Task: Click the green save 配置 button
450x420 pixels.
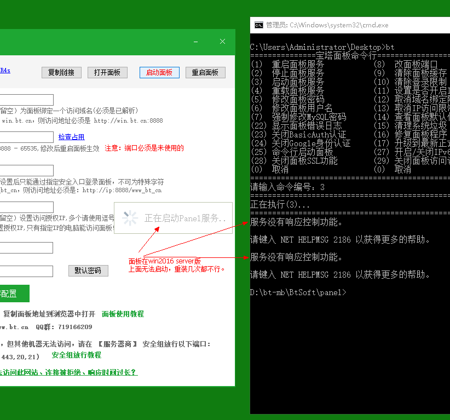Action: 14,294
